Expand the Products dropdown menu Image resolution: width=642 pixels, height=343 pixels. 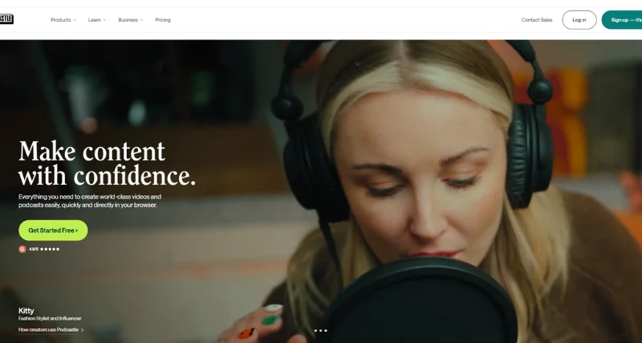63,19
